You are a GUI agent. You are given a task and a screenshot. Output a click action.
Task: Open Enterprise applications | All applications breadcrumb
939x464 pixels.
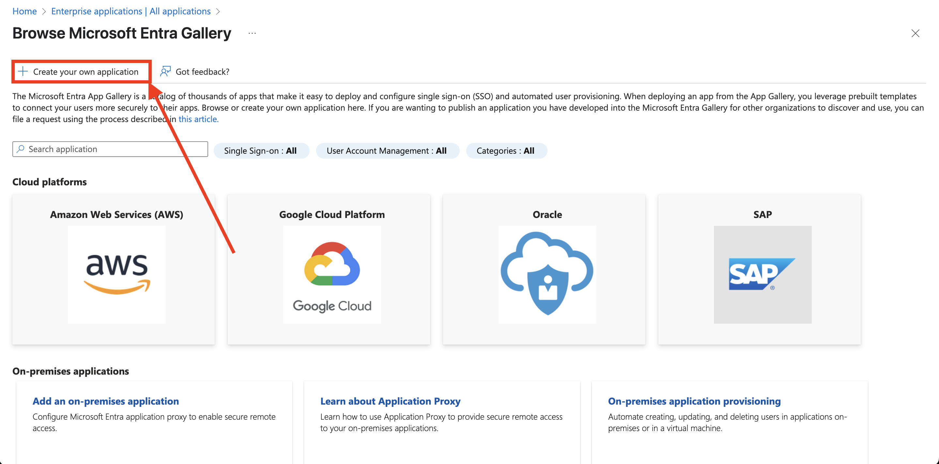point(131,11)
